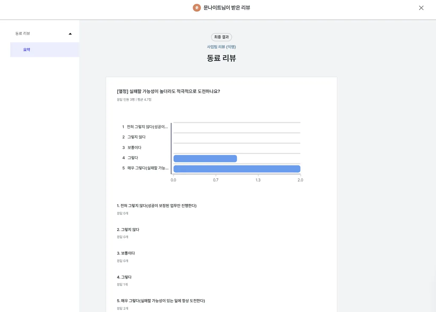Click the blue chart bar for 5 매우 그렇다

(237, 169)
